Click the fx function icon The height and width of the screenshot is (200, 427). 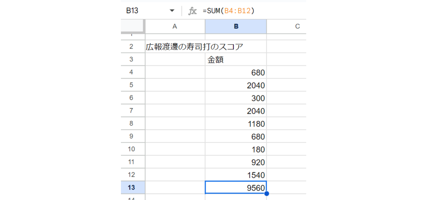point(192,11)
